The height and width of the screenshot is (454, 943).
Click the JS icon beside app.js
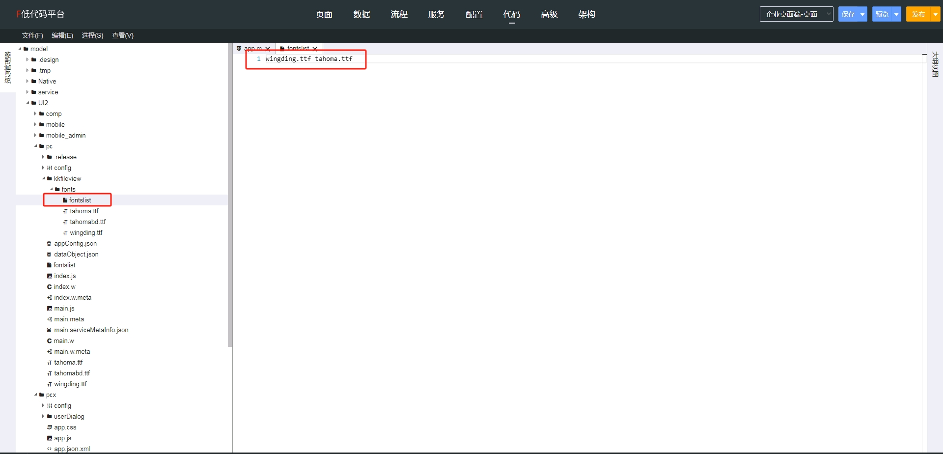49,438
